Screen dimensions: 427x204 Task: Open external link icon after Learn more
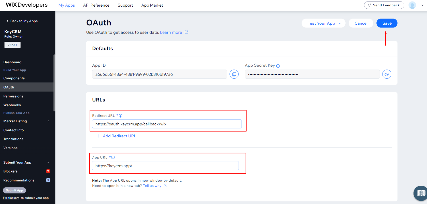(x=187, y=32)
